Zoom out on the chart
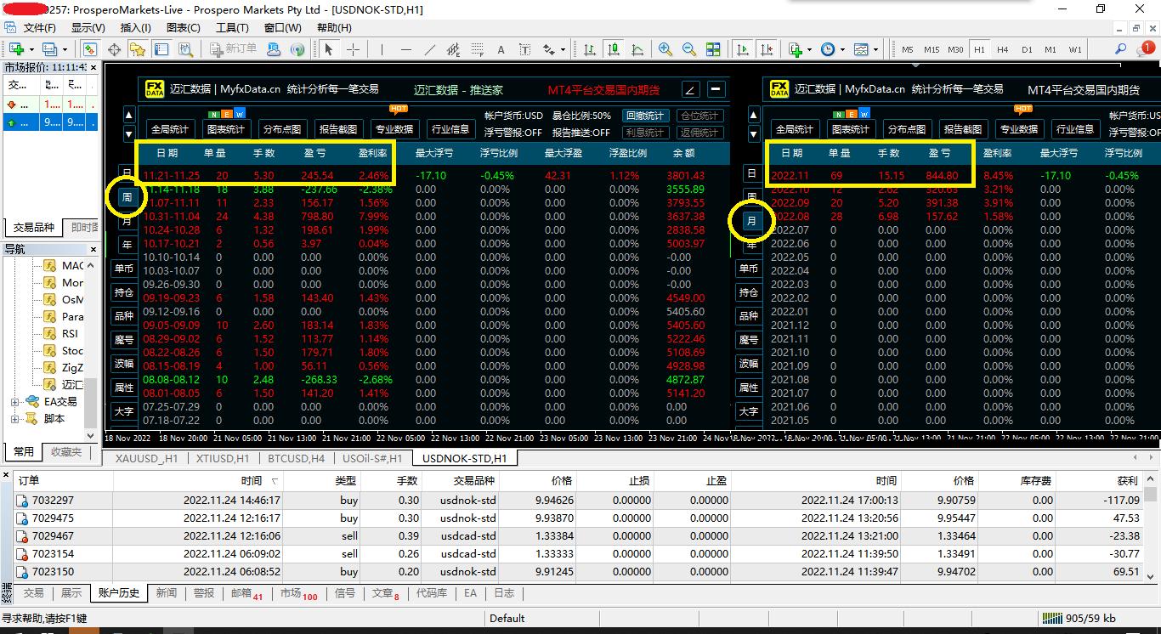Screen dimensions: 1161x634 [688, 49]
